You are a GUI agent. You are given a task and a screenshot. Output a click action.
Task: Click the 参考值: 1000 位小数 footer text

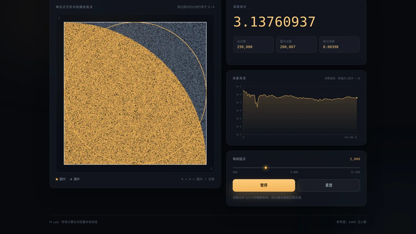pos(351,222)
